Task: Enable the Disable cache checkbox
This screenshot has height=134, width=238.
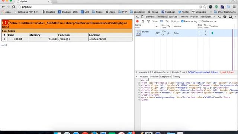Action: [x=200, y=21]
